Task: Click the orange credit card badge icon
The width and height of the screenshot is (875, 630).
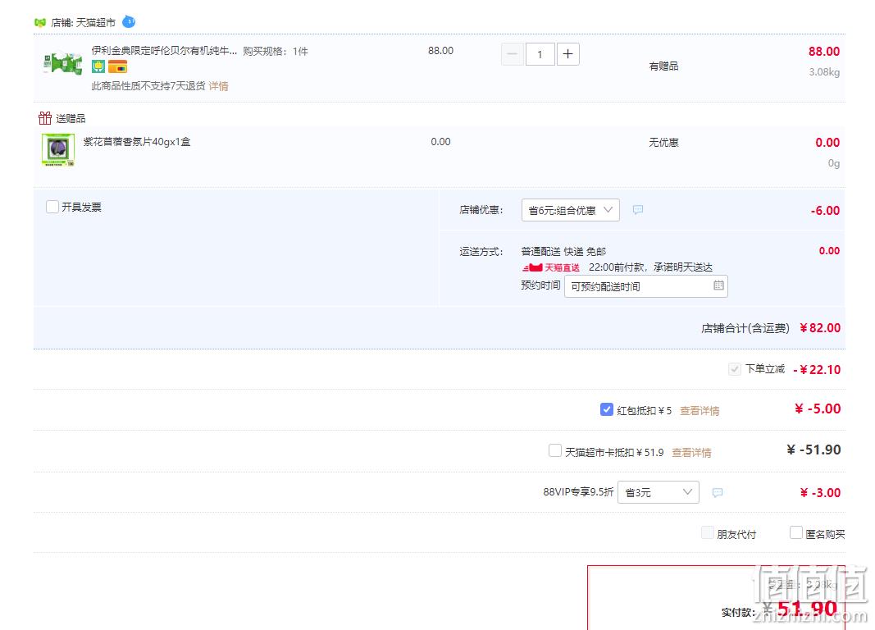Action: 118,67
